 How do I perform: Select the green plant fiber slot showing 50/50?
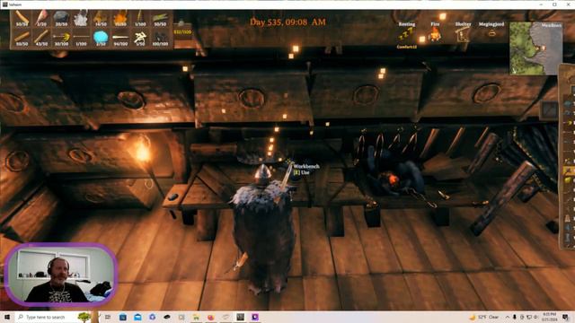(160, 18)
